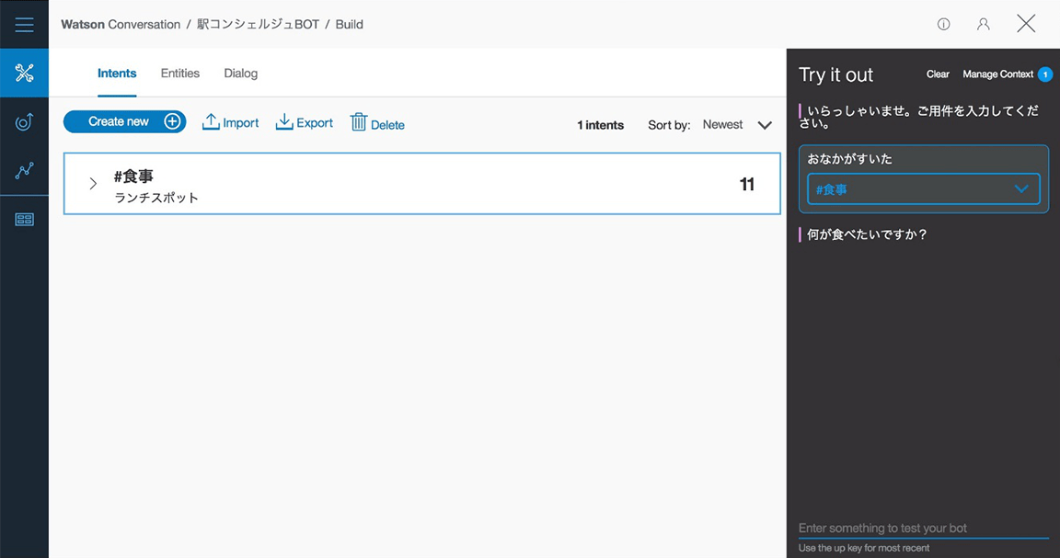Expand the #食事 intent row chevron

pos(93,183)
